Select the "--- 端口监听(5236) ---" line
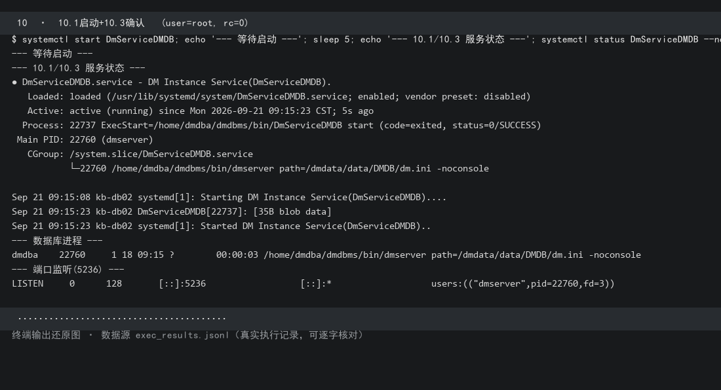The height and width of the screenshot is (390, 721). tap(68, 270)
